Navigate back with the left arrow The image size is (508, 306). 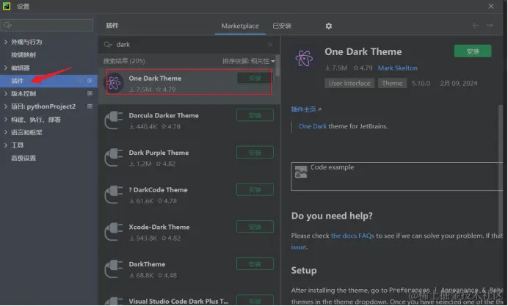tap(475, 26)
